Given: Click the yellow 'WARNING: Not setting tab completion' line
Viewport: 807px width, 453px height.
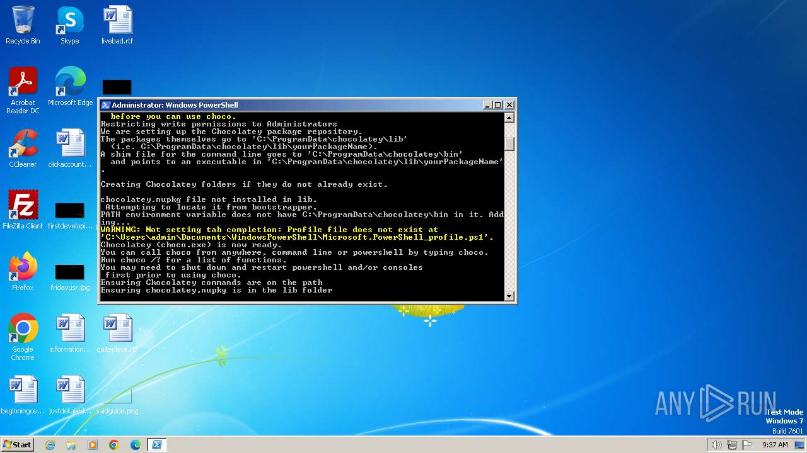Looking at the screenshot, I should coord(269,230).
